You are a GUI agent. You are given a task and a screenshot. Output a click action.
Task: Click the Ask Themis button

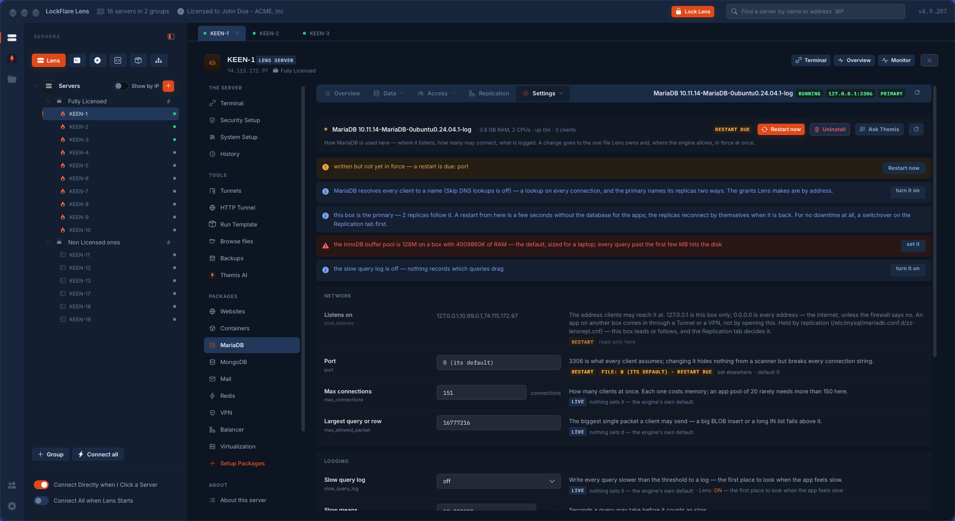[x=879, y=130]
